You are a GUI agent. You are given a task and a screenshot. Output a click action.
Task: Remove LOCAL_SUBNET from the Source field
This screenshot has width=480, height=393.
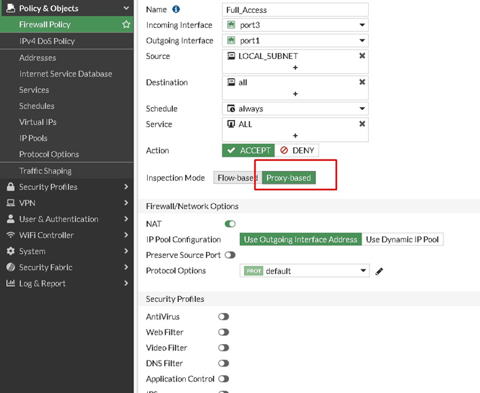(362, 56)
